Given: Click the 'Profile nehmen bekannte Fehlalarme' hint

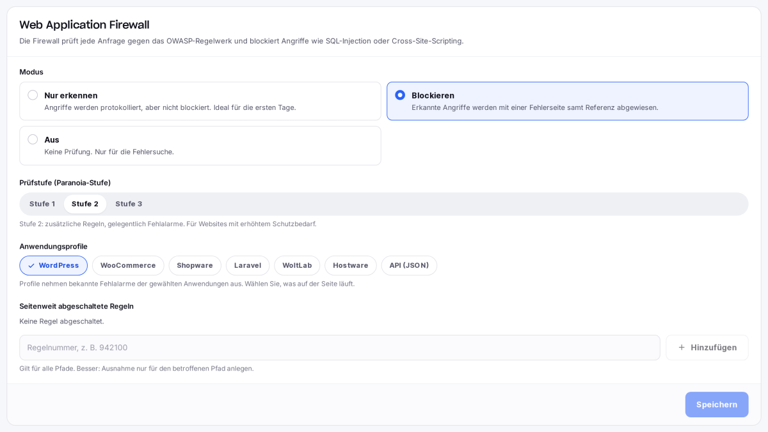Looking at the screenshot, I should coord(187,284).
